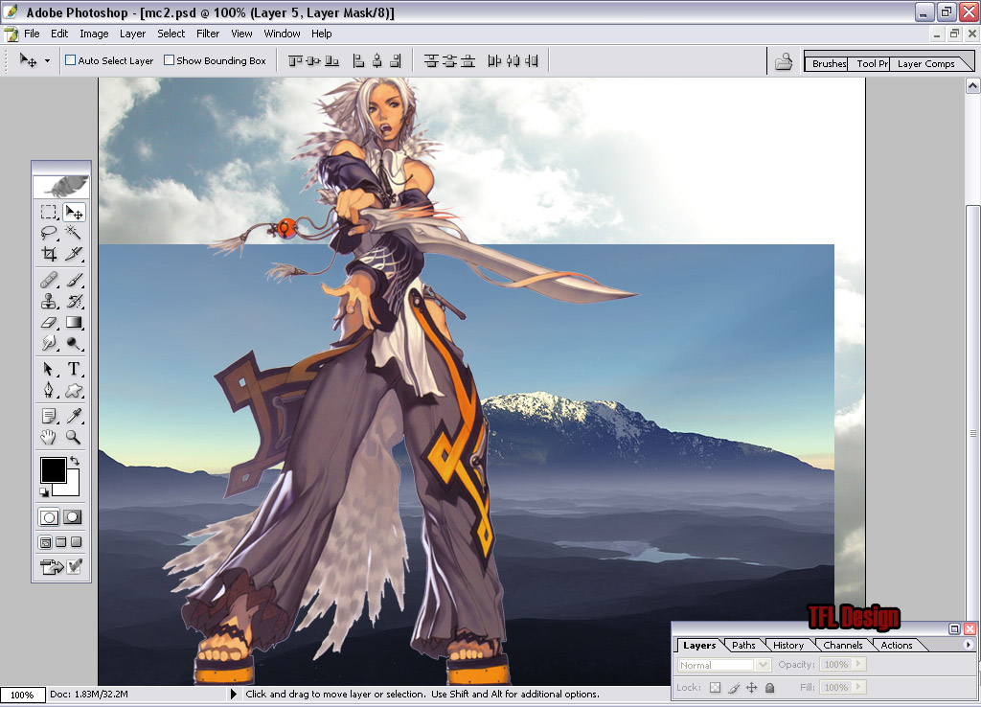Select the Hand tool
Viewport: 981px width, 707px height.
click(x=49, y=437)
